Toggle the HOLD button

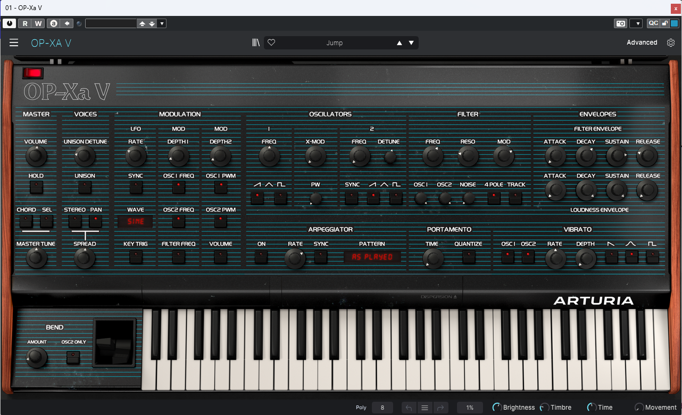tap(36, 187)
